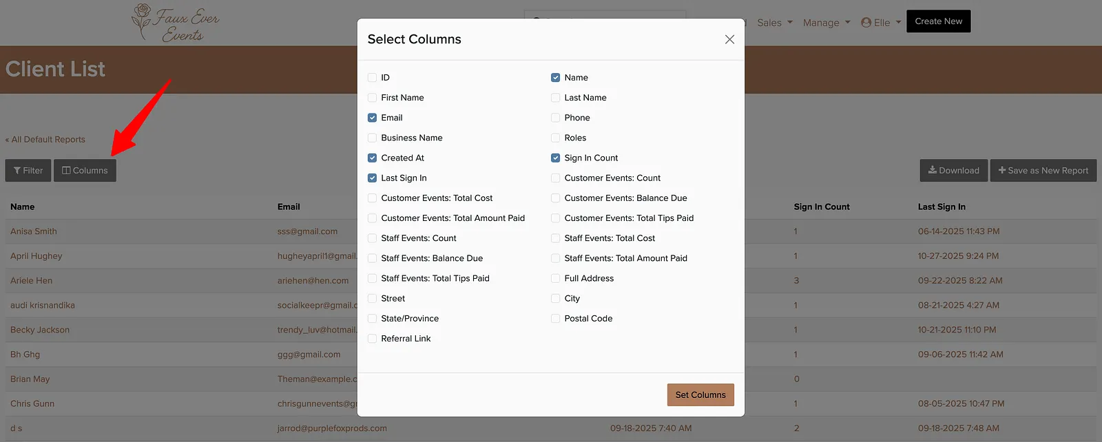
Task: Open client Chris Gunn
Action: [x=32, y=403]
